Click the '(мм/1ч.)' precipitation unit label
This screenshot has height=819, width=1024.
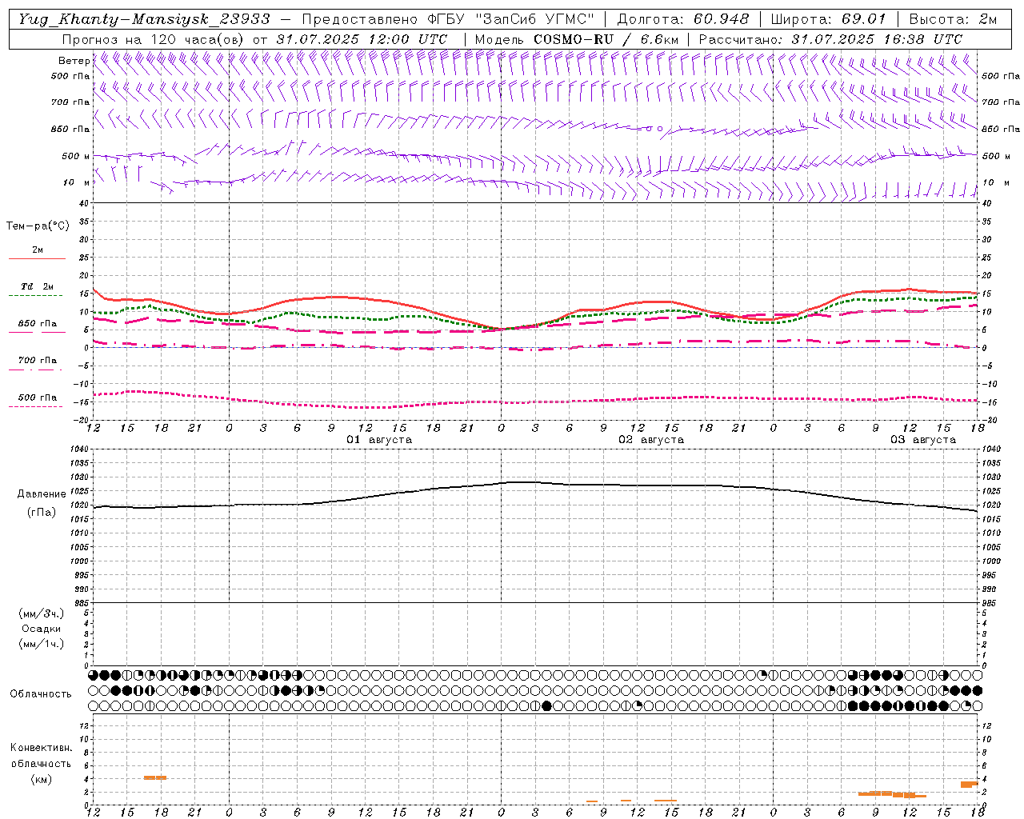42,644
